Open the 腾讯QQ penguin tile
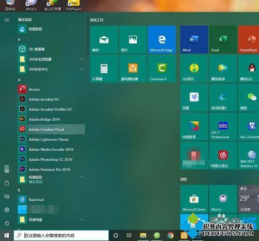The width and height of the screenshot is (259, 241). pyautogui.click(x=249, y=68)
